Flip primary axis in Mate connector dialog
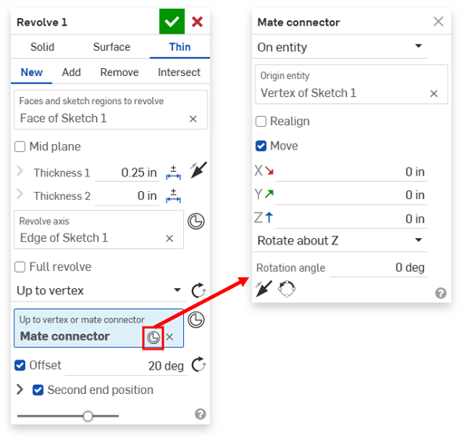 pyautogui.click(x=264, y=289)
